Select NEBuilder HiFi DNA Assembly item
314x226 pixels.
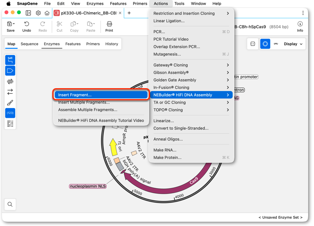191,95
